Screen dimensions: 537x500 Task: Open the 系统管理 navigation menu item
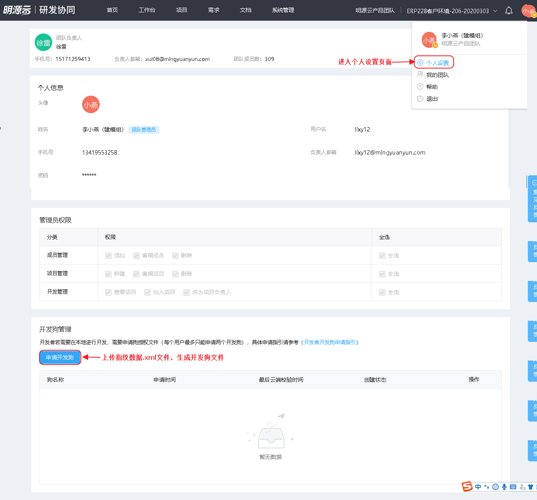click(283, 10)
